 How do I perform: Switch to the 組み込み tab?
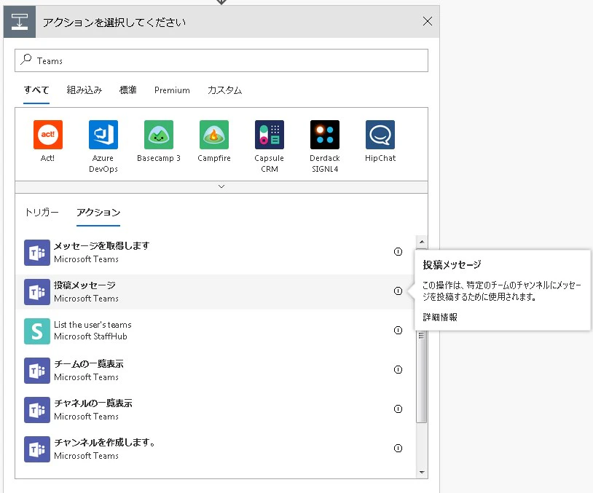tap(85, 90)
